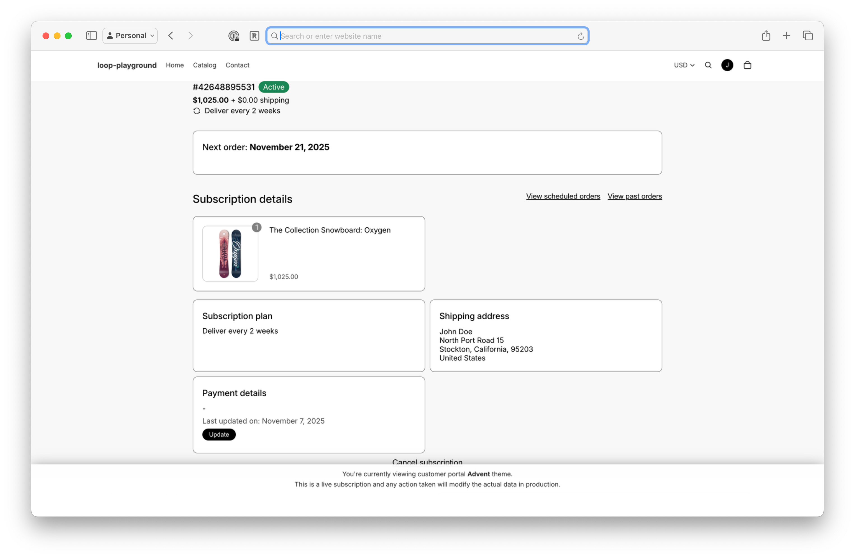Click the Reader extension R icon
This screenshot has height=558, width=855.
[x=254, y=36]
